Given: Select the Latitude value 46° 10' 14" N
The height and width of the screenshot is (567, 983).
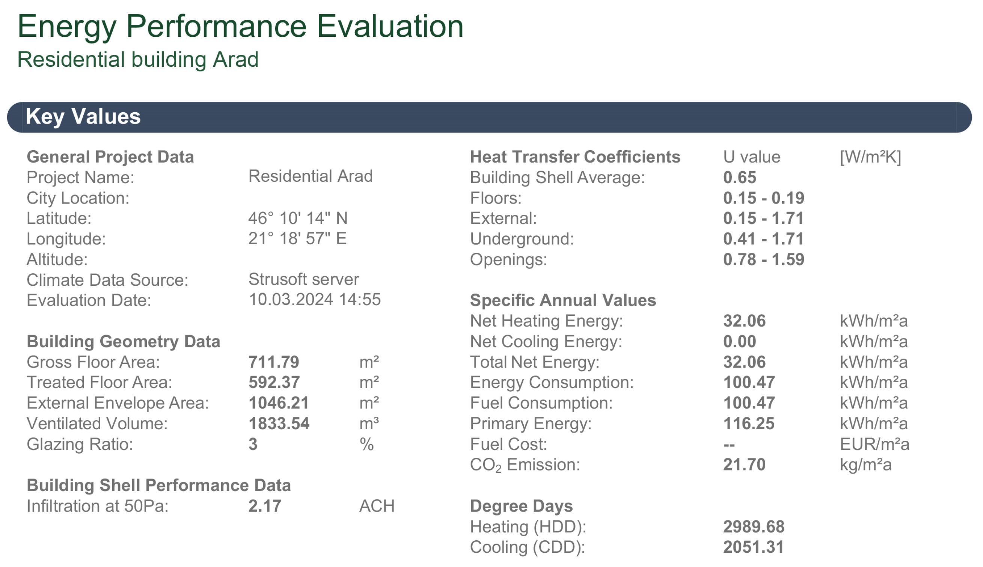Looking at the screenshot, I should 298,218.
